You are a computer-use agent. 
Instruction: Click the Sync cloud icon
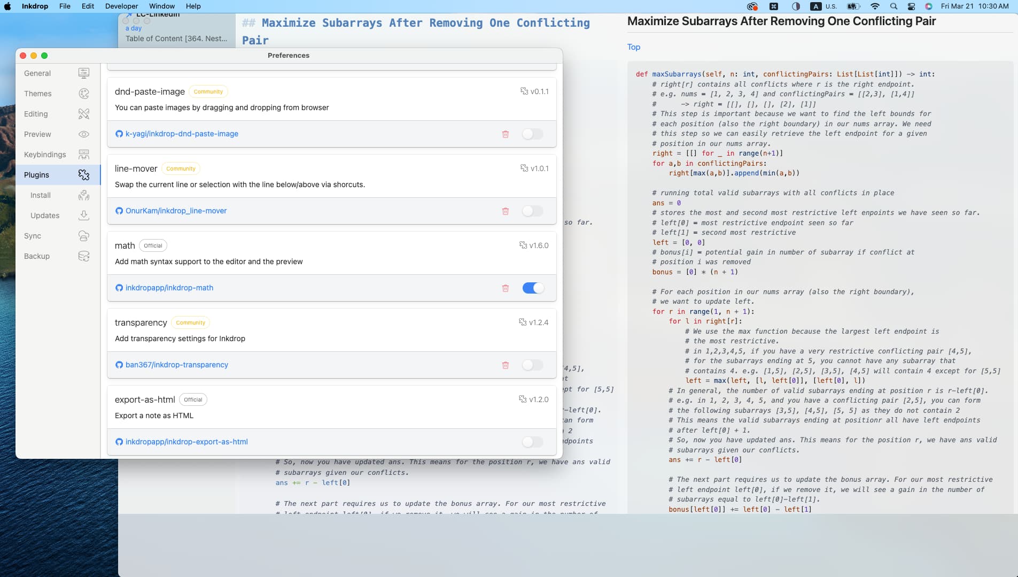(84, 236)
